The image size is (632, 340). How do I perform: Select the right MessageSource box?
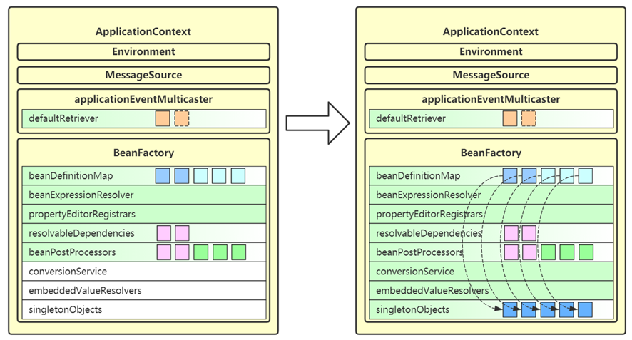click(491, 76)
